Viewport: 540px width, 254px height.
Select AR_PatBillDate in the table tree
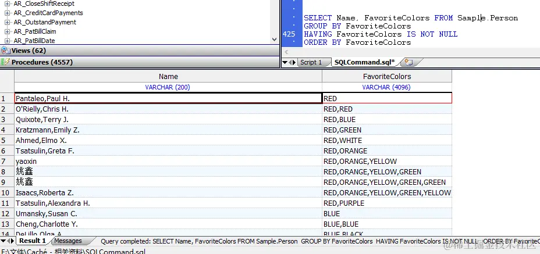[34, 41]
